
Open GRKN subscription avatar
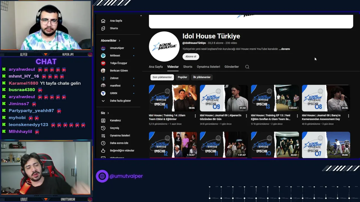click(103, 93)
